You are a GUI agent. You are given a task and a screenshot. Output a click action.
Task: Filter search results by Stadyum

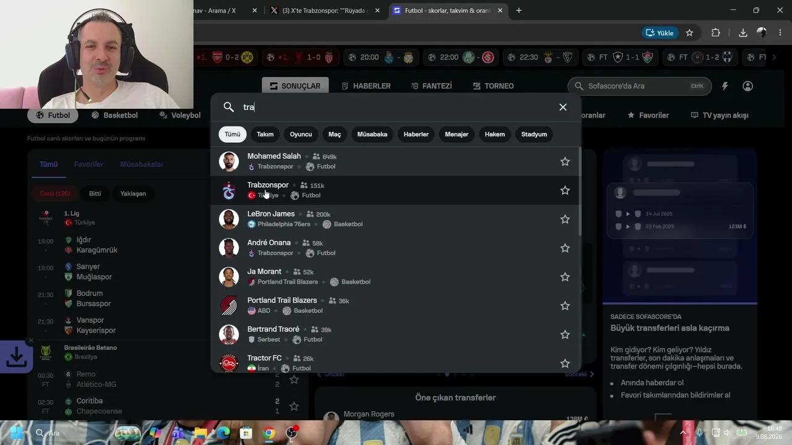(534, 134)
